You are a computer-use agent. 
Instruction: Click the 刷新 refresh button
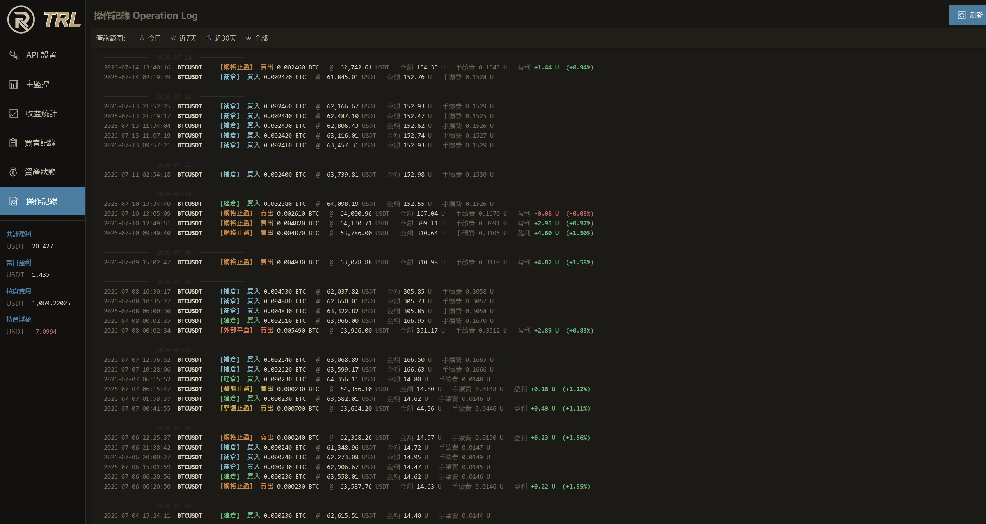tap(968, 15)
